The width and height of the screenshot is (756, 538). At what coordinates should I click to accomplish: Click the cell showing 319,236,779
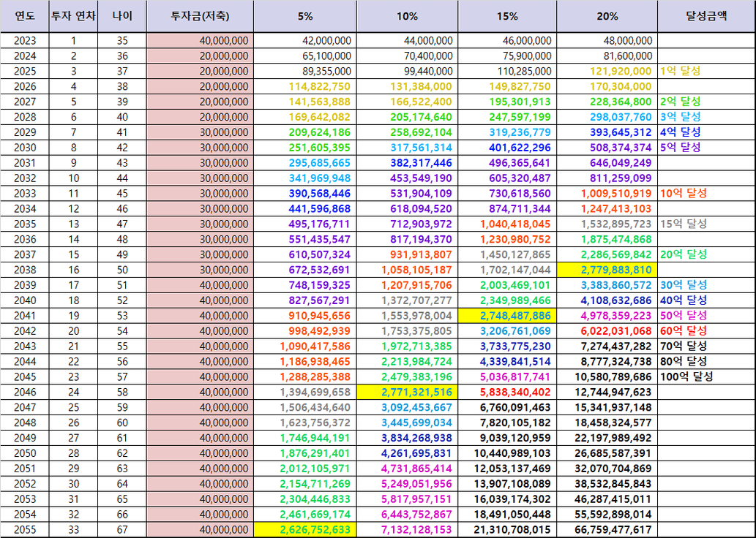pos(507,132)
